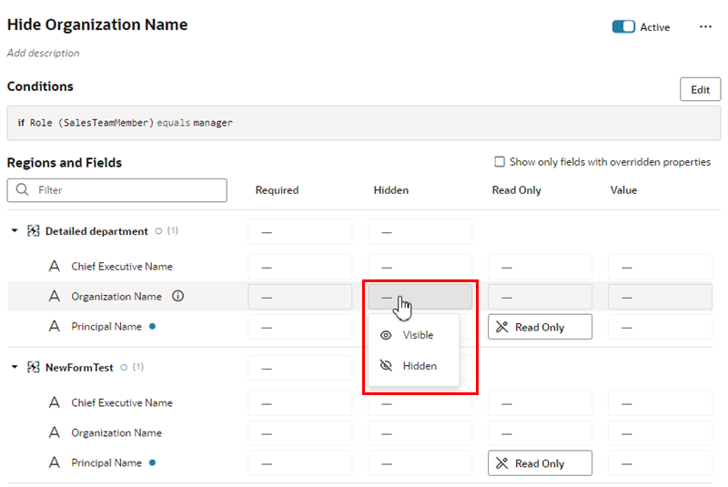Open Hidden dropdown for Organization Name in Detailed department
This screenshot has height=487, width=728.
pyautogui.click(x=420, y=297)
